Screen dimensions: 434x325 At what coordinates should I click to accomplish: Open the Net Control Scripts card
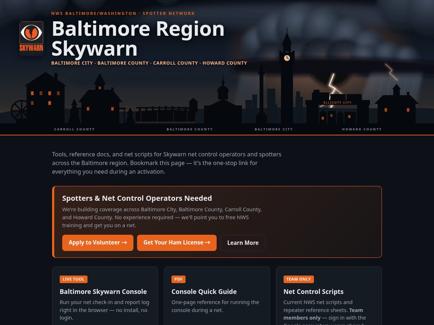tap(329, 296)
